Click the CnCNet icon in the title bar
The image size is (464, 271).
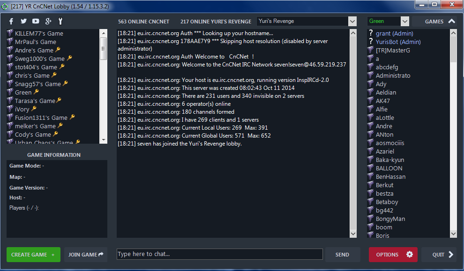[x=5, y=6]
